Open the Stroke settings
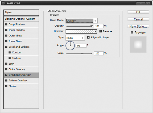153x113 pixels. [x=13, y=86]
